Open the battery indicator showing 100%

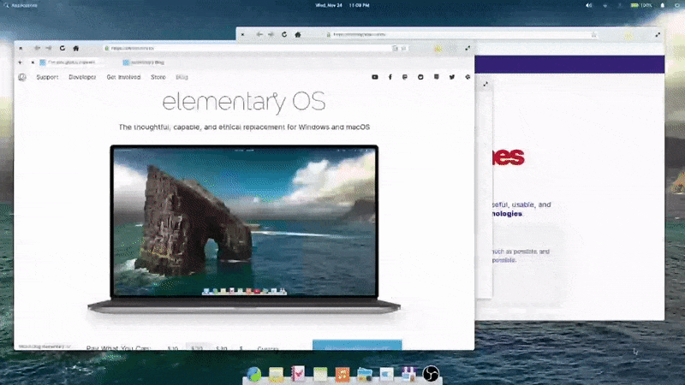[x=641, y=5]
